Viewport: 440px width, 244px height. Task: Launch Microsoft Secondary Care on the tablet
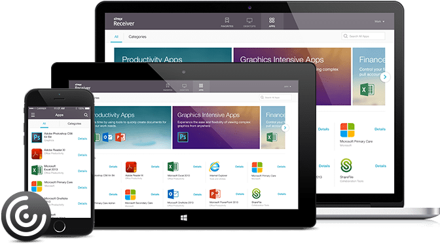click(x=130, y=195)
